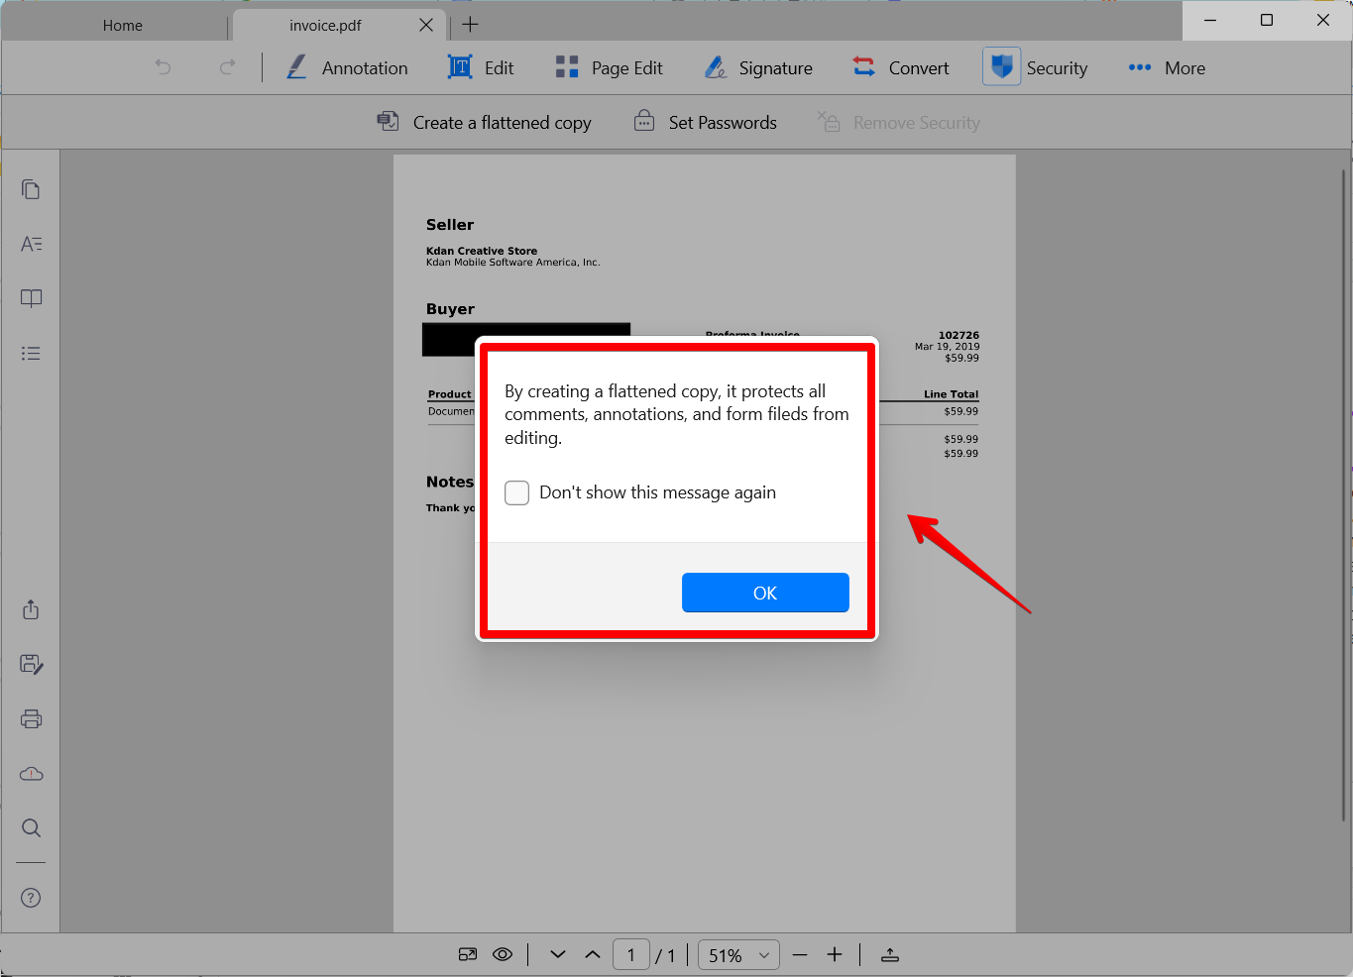Toggle the eye reading mode icon

503,954
